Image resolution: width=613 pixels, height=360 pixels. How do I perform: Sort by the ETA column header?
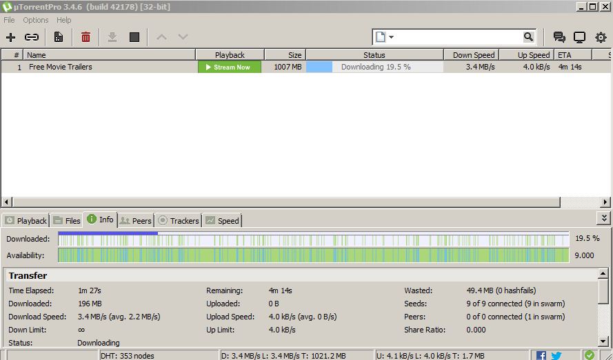[x=573, y=54]
